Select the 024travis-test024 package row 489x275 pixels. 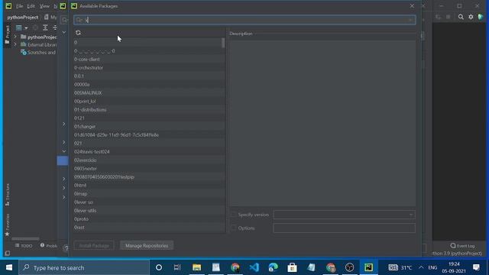tap(150, 152)
